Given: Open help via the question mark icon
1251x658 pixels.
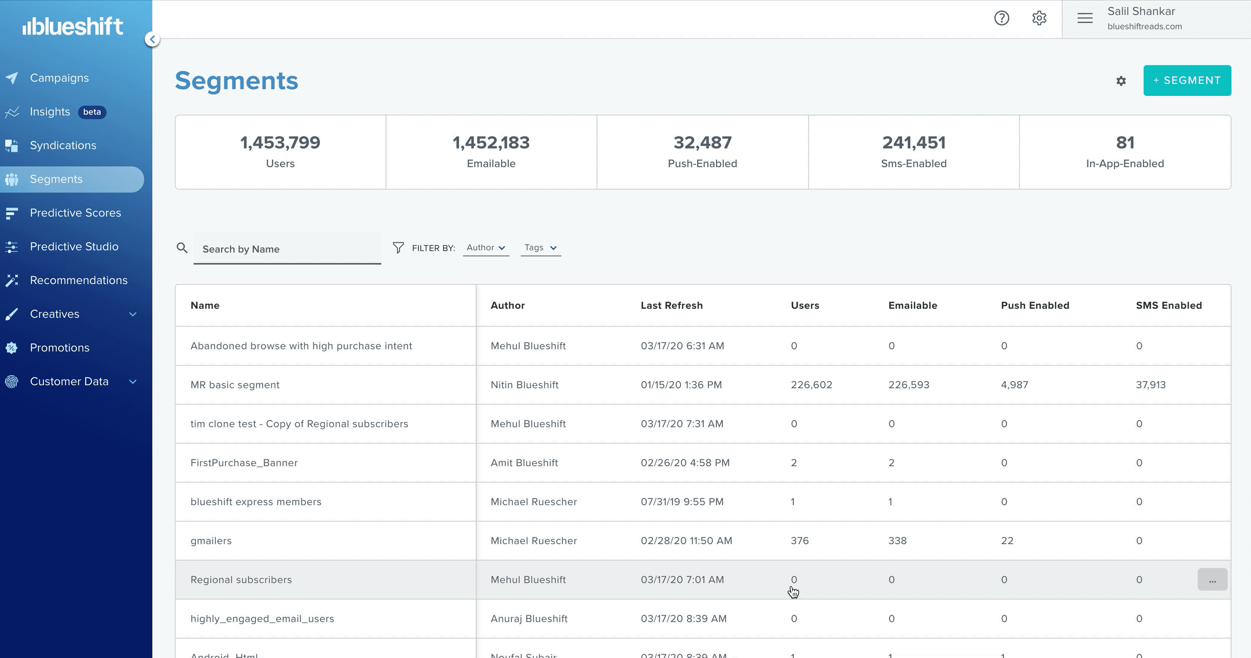Looking at the screenshot, I should [1001, 18].
